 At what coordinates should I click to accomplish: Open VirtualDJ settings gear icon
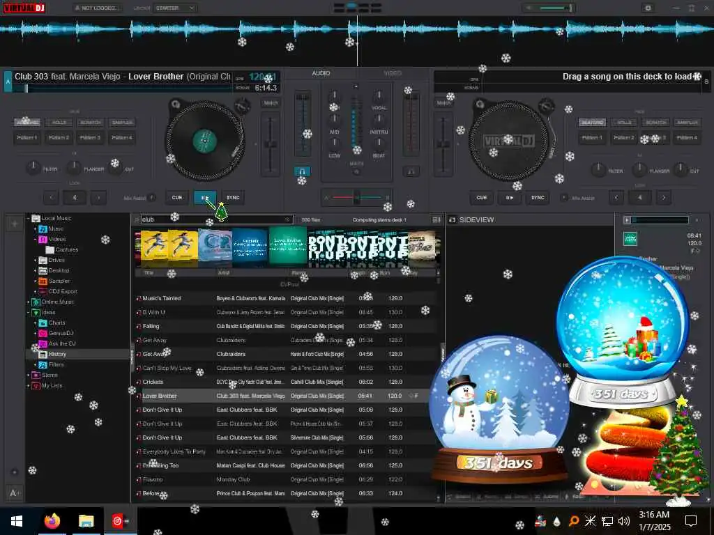click(x=648, y=8)
